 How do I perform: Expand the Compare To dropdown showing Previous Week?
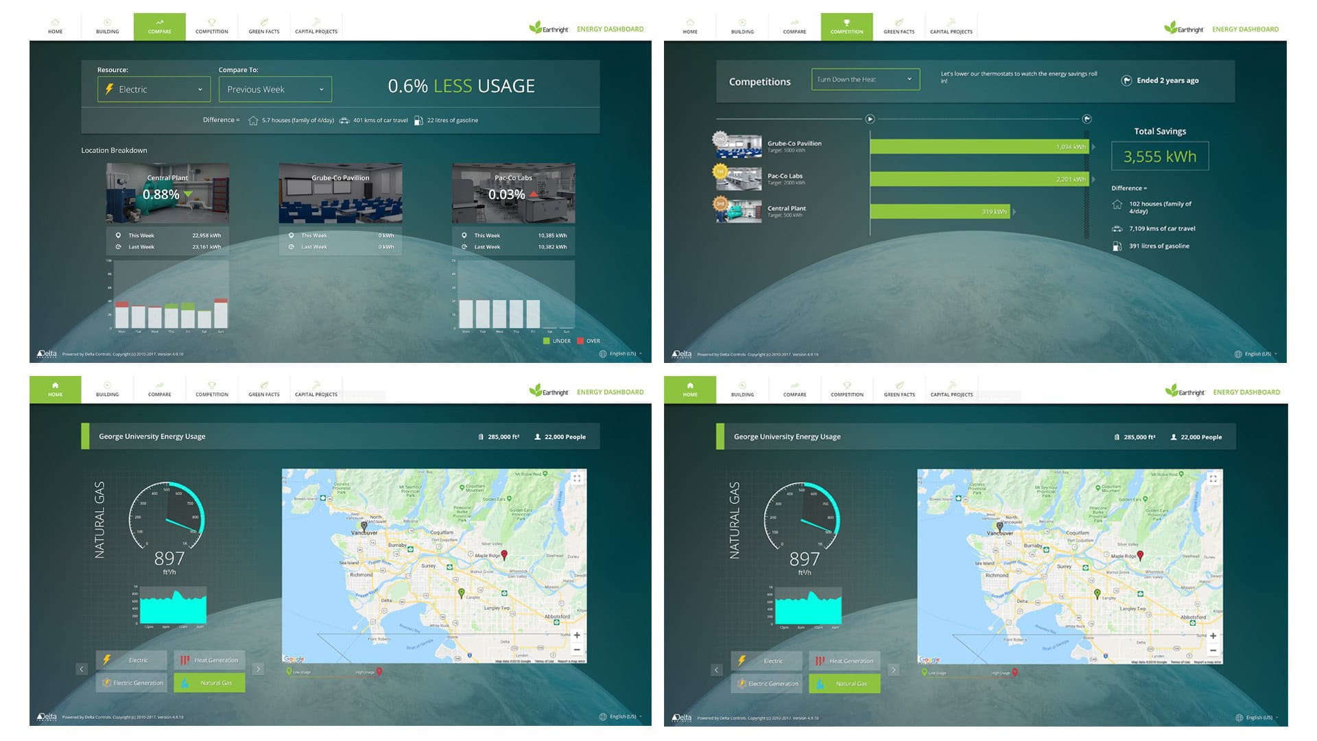(275, 89)
